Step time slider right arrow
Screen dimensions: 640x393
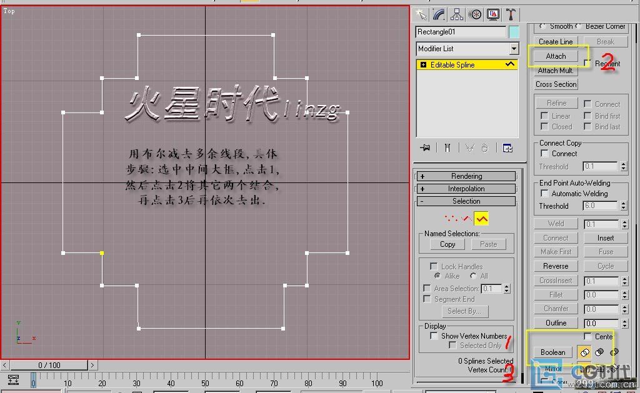[92, 365]
